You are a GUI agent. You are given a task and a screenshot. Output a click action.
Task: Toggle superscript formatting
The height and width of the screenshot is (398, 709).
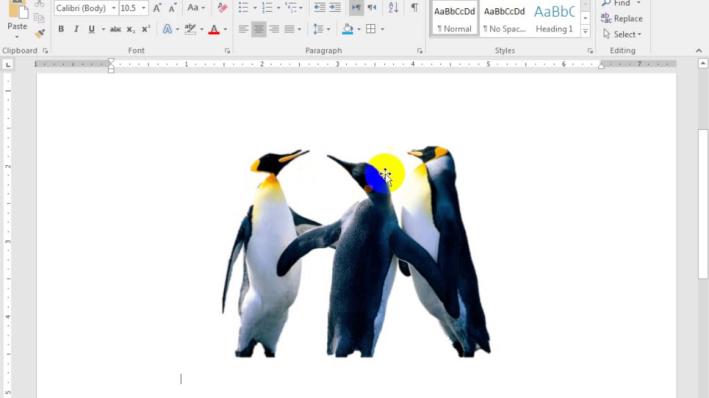[x=146, y=29]
